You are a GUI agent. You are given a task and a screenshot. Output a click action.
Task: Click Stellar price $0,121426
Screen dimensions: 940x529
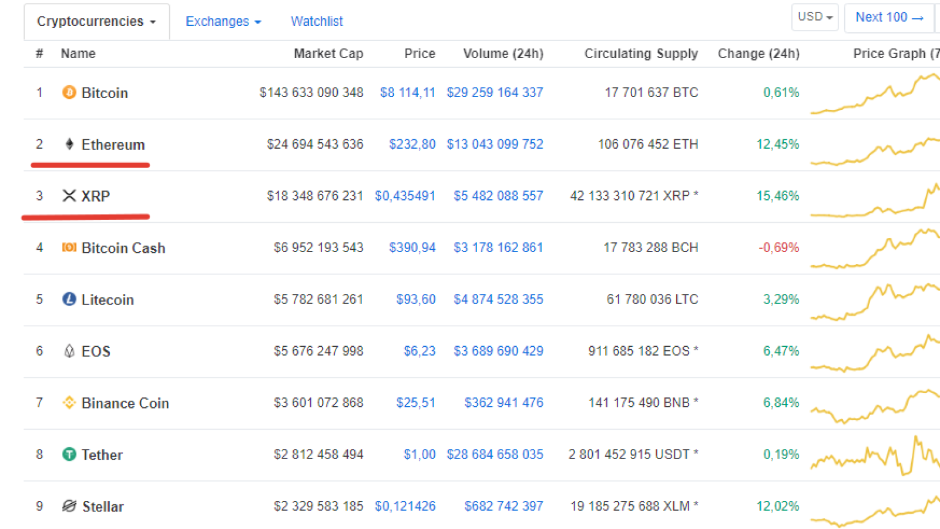click(405, 506)
